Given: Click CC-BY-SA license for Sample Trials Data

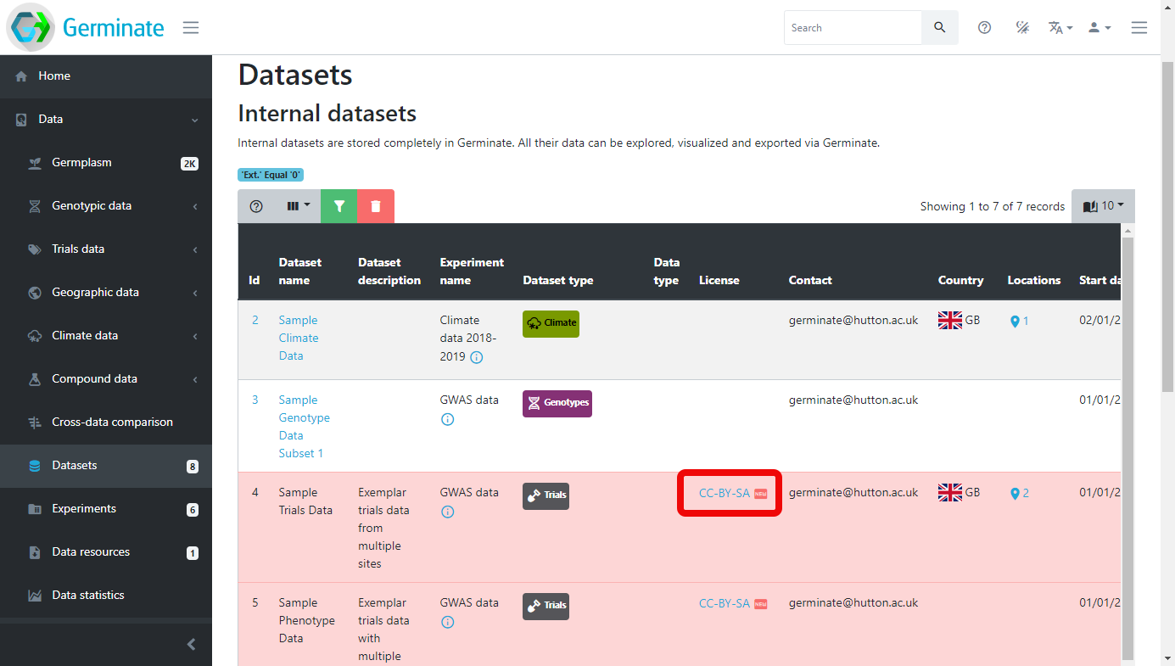Looking at the screenshot, I should [724, 493].
